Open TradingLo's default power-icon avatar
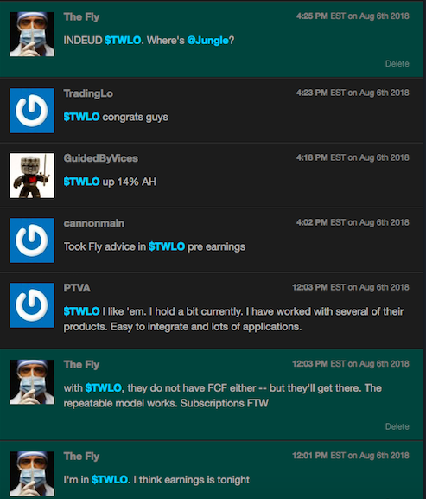Viewport: 426px width, 499px height. pos(32,111)
